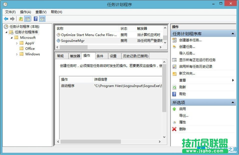This screenshot has width=239, height=155.
Task: Open the 操作(A) menu
Action: point(25,12)
